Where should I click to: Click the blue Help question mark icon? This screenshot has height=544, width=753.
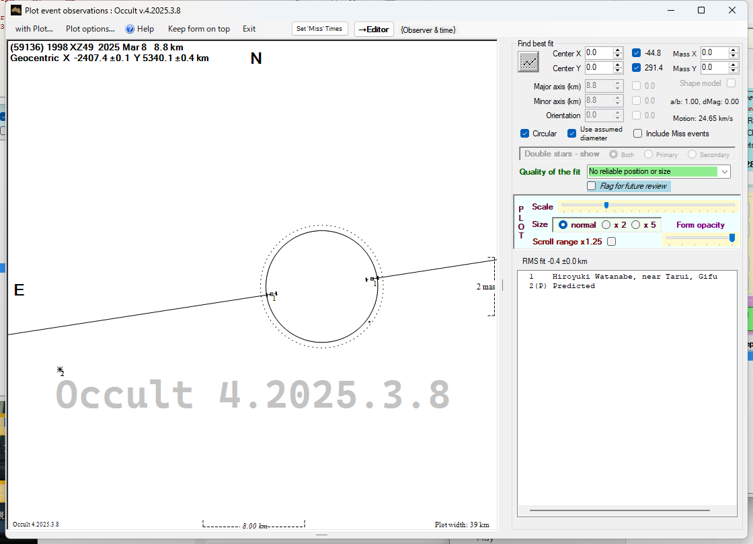click(130, 29)
